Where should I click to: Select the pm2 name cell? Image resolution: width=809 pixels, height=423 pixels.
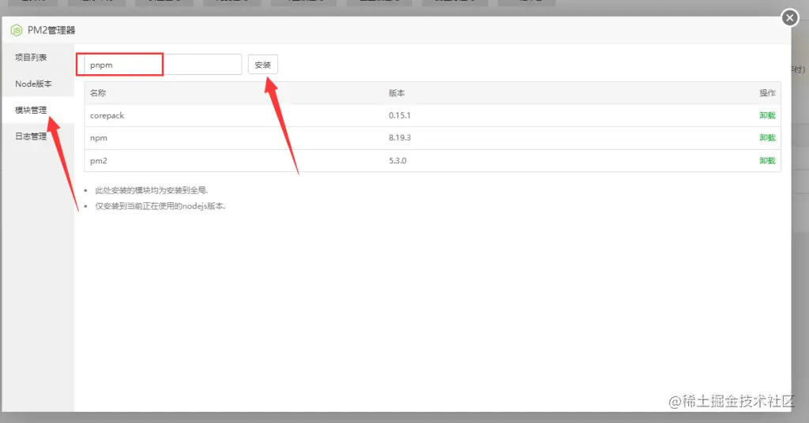pyautogui.click(x=99, y=161)
